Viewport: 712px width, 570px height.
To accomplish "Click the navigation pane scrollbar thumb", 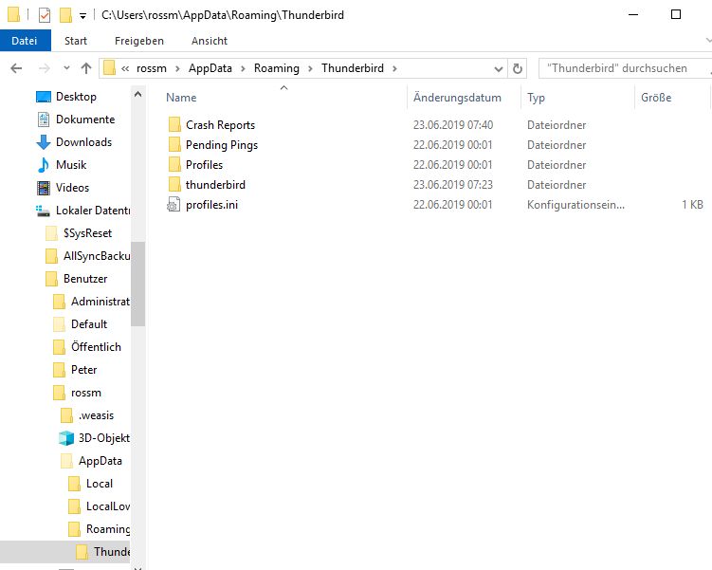I will pyautogui.click(x=138, y=284).
